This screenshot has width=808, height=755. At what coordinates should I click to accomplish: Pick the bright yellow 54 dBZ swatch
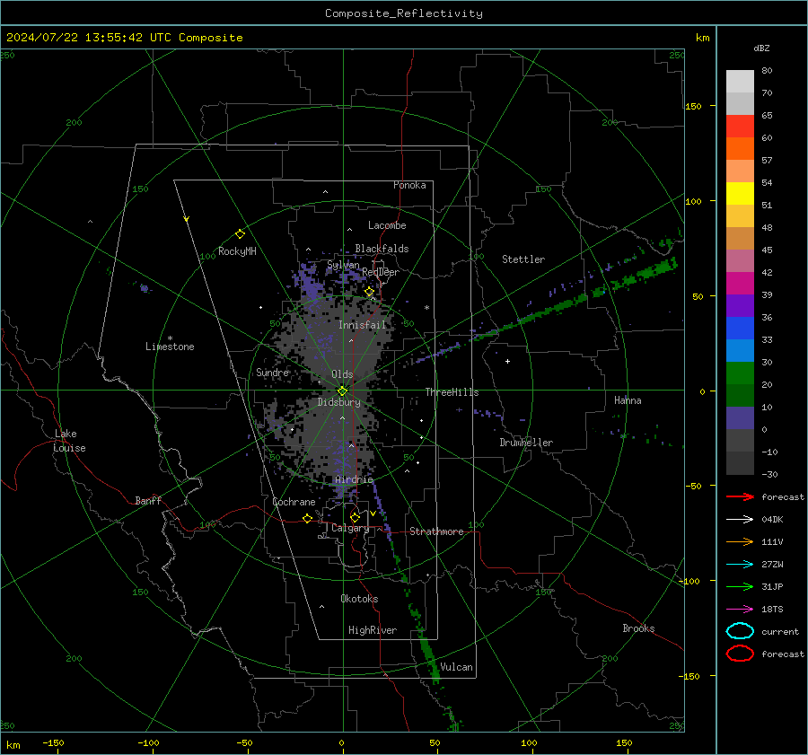[x=740, y=193]
